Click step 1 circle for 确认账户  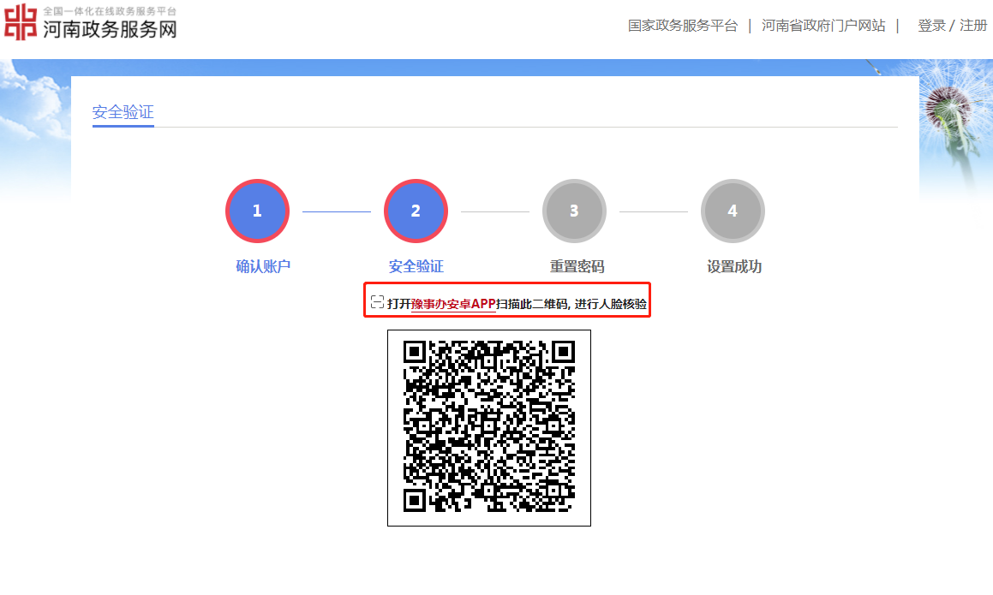[257, 211]
